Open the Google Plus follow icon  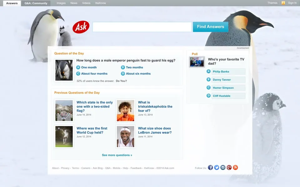(x=229, y=168)
